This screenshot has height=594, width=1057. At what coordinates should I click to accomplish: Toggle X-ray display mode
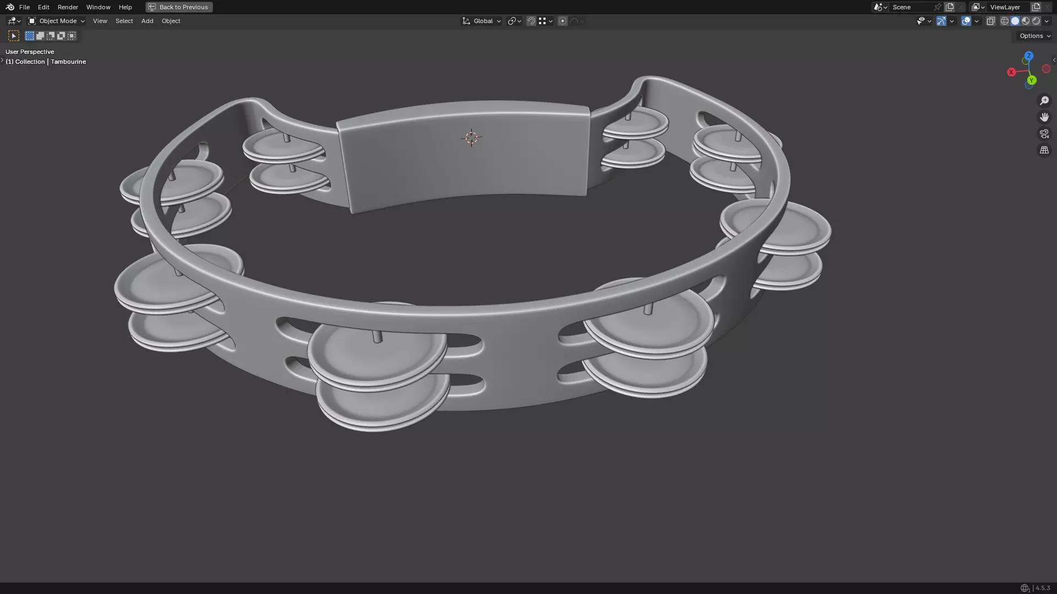point(990,21)
